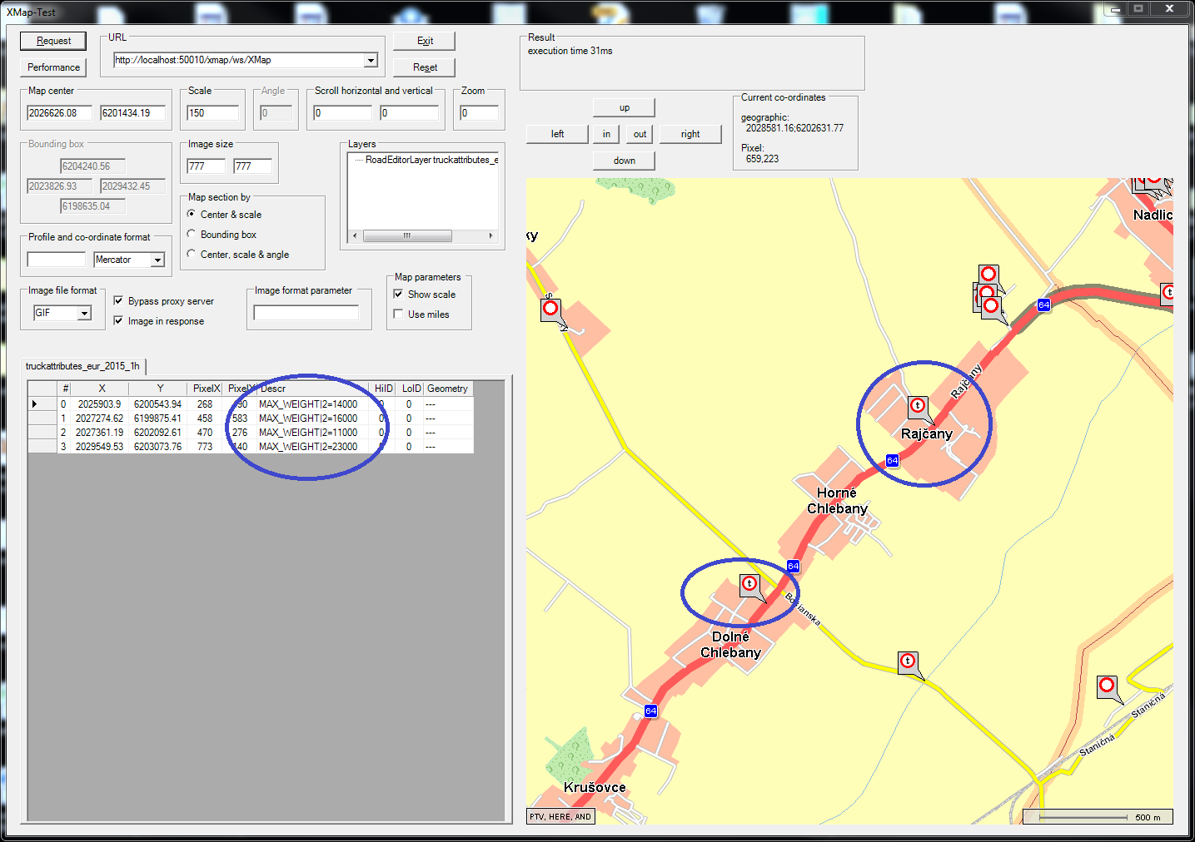Viewport: 1195px width, 842px height.
Task: Open the GIF image file format dropdown
Action: (x=84, y=313)
